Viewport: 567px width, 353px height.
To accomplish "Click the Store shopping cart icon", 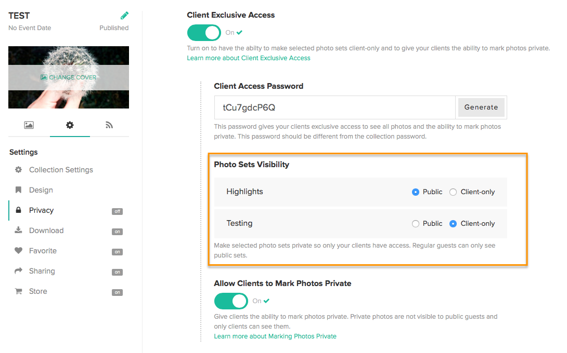I will (x=18, y=291).
